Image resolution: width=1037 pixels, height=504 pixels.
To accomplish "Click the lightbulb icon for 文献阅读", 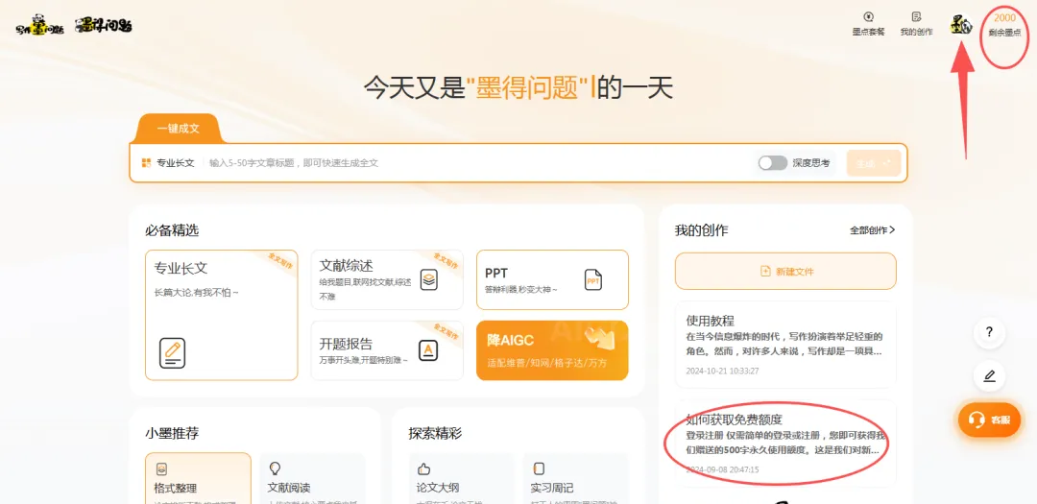I will click(276, 468).
